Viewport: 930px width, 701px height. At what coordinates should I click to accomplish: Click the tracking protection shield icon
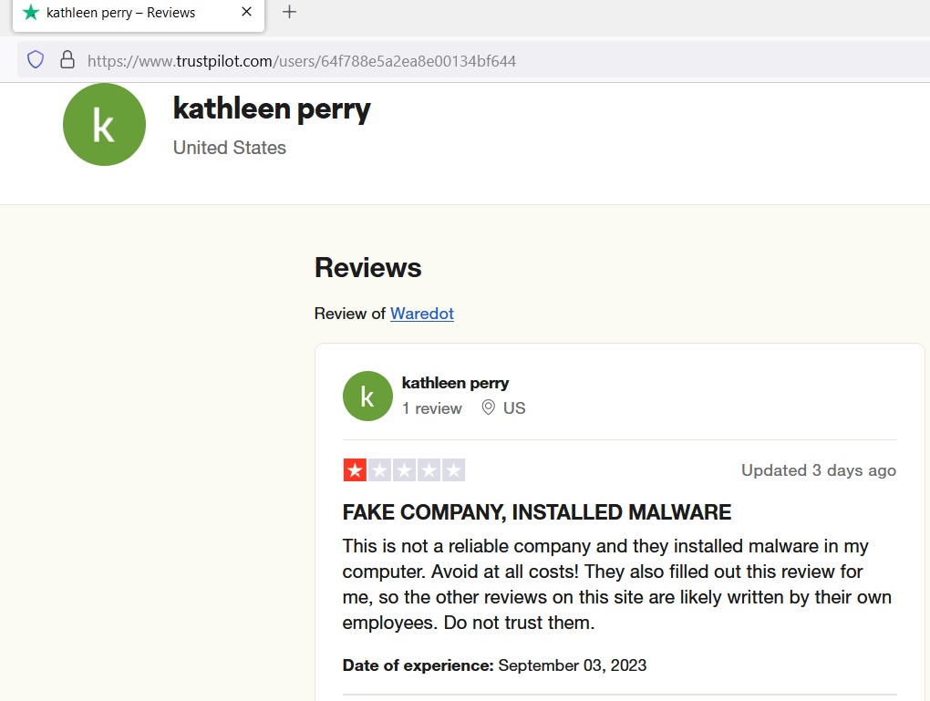tap(36, 60)
